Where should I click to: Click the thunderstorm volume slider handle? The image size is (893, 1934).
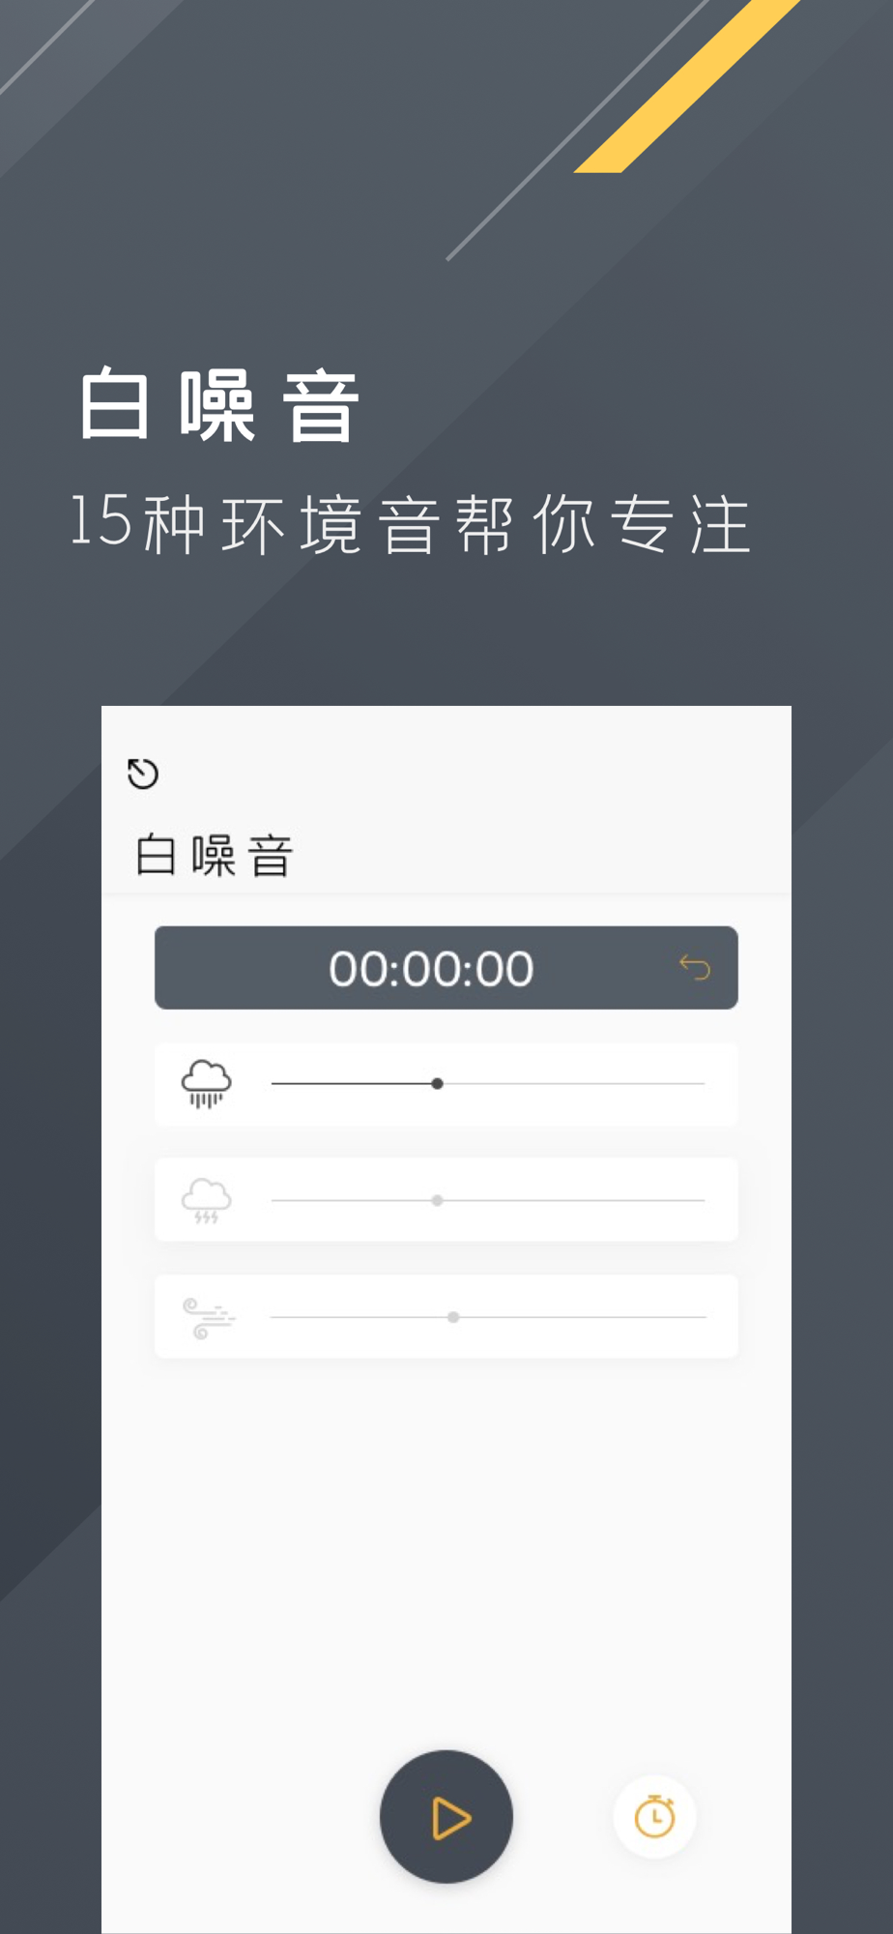438,1201
